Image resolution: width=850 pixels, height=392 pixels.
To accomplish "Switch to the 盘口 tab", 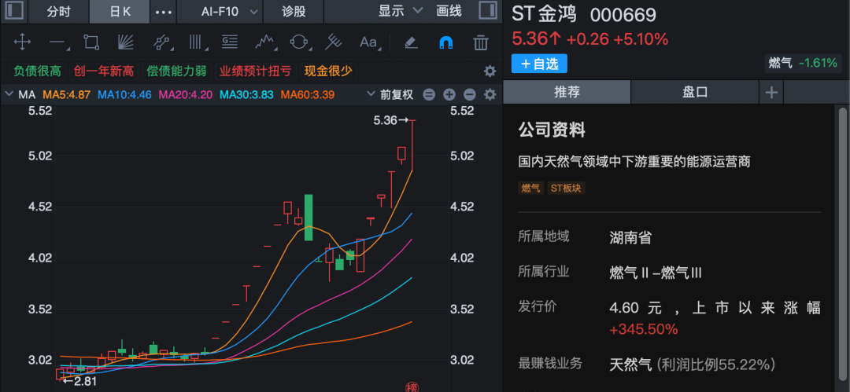I will pos(694,92).
